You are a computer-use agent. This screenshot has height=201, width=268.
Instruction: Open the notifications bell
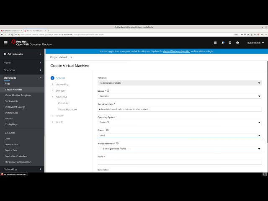pos(223,43)
